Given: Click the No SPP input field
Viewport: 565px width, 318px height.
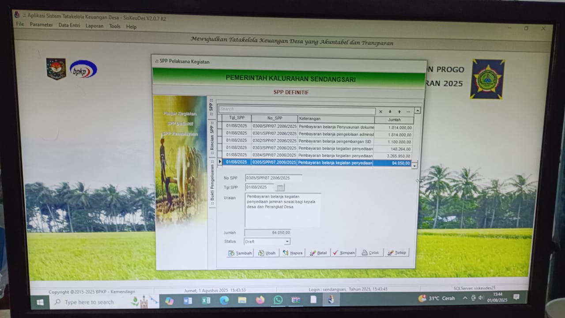Looking at the screenshot, I should (x=274, y=178).
